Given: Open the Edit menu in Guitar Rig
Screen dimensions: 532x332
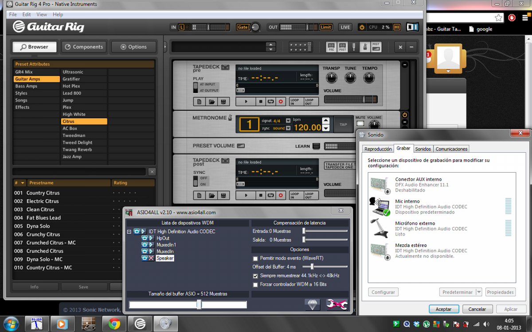Looking at the screenshot, I should (27, 15).
